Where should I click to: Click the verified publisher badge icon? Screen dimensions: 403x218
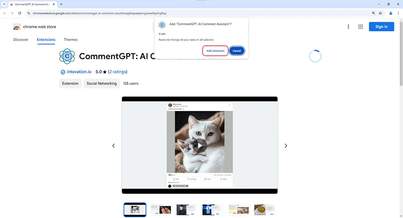coord(63,72)
